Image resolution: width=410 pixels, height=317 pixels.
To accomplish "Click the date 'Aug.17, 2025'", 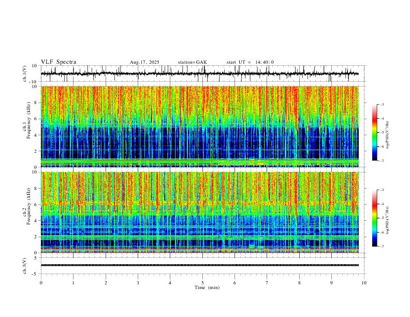I will coord(144,62).
